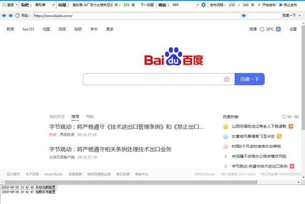Click the 百度营销 footer link
Viewport: 305px width, 204px height.
pos(75,175)
